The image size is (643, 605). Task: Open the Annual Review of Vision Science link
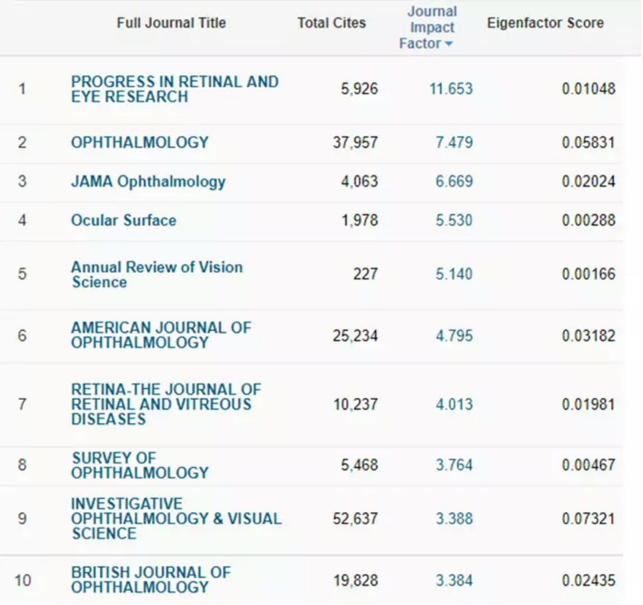click(157, 274)
